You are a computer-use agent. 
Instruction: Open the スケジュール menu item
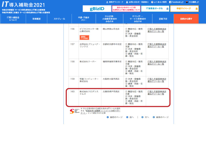point(59,19)
